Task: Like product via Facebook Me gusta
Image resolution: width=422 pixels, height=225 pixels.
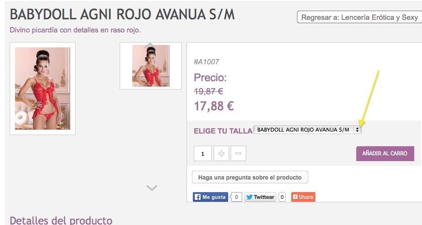Action: click(x=210, y=197)
